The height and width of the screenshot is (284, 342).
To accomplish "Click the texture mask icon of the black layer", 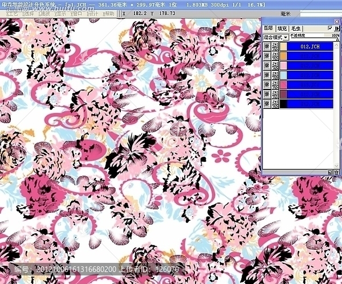I will point(275,104).
